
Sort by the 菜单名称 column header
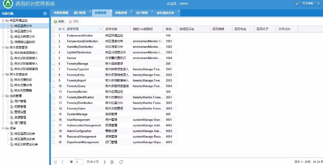point(117,29)
